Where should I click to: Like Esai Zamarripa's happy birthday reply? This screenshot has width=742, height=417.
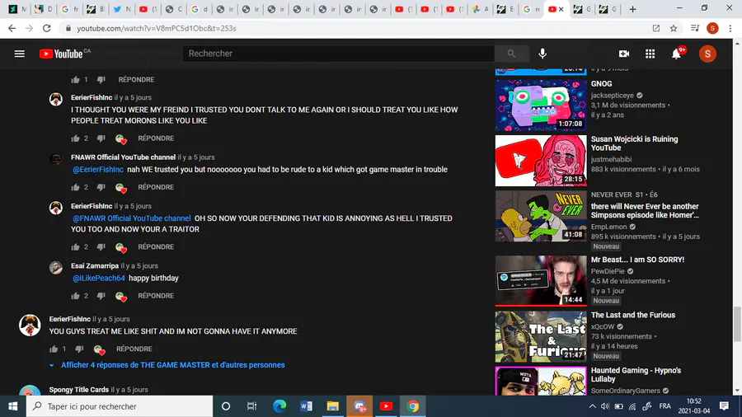tap(75, 296)
